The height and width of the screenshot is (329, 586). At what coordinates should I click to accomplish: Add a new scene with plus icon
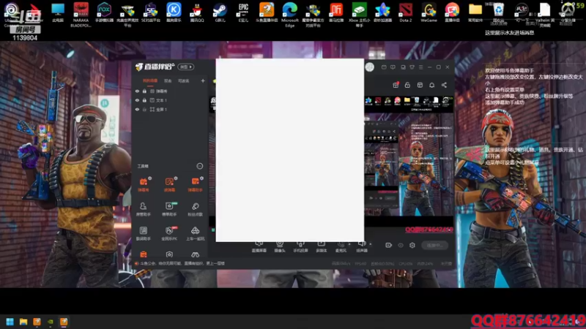tap(203, 80)
